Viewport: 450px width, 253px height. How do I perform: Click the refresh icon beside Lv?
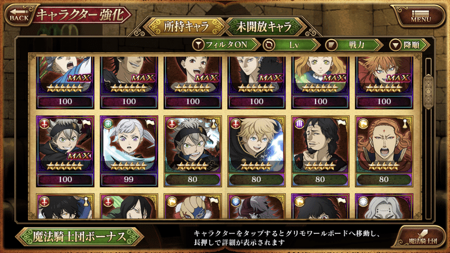point(269,45)
